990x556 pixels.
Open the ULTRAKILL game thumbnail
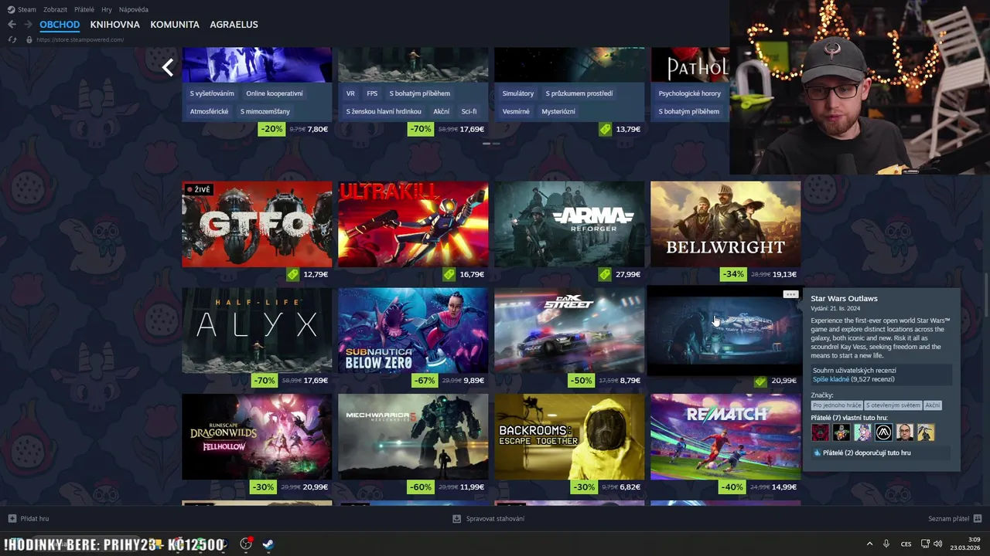(x=413, y=224)
